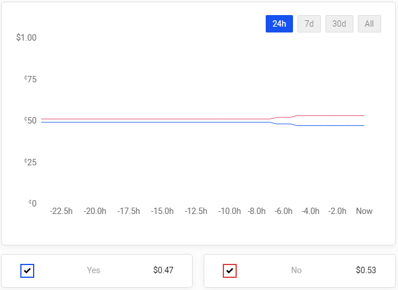Click the -6.0h time axis label

point(283,211)
